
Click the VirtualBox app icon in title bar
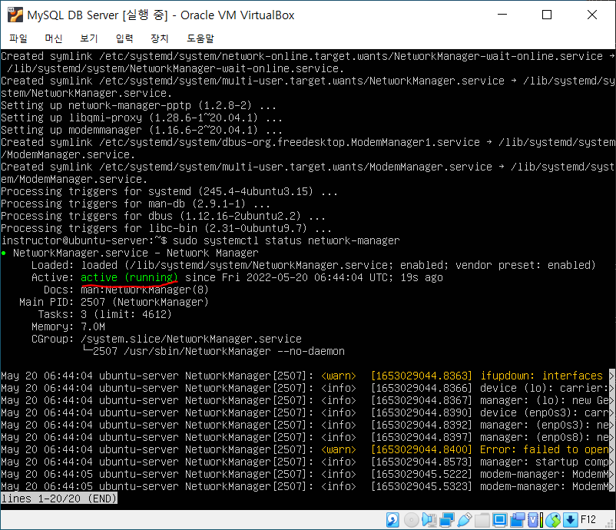[x=15, y=15]
